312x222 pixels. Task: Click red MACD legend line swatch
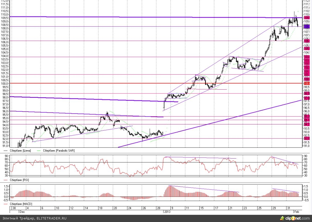click(6, 204)
